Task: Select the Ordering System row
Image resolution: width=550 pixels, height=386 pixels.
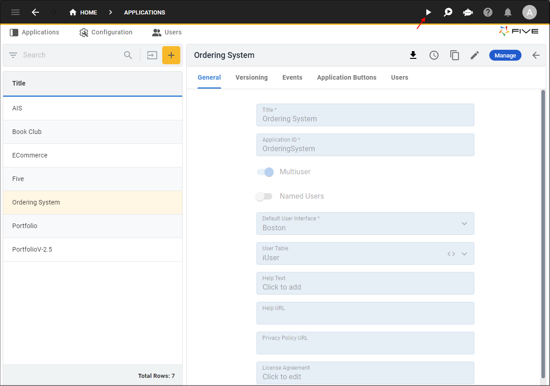Action: click(92, 203)
